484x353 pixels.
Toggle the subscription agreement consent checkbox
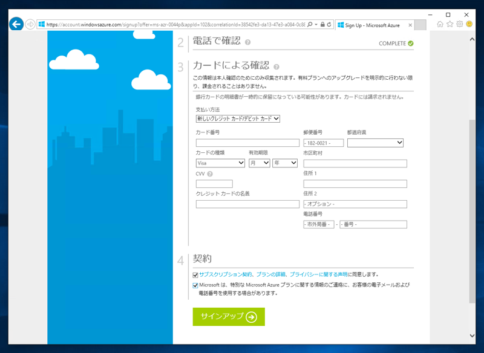(x=195, y=275)
